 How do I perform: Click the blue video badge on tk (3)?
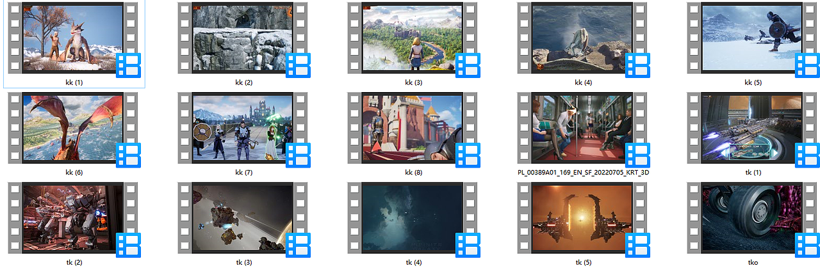point(298,245)
